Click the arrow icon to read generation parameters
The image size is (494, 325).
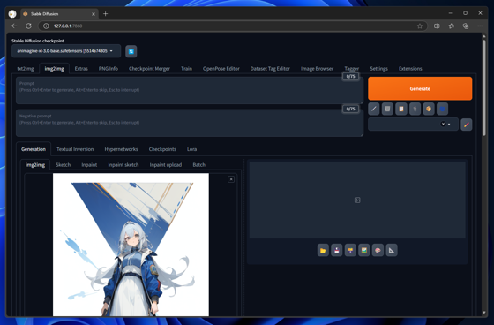374,109
